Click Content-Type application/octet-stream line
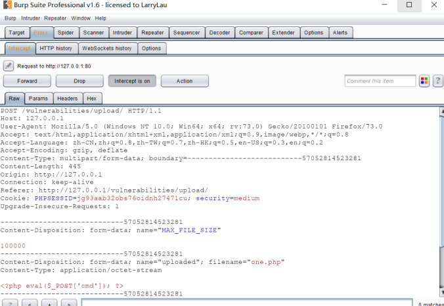Screen dimensions: 444x306 81,270
